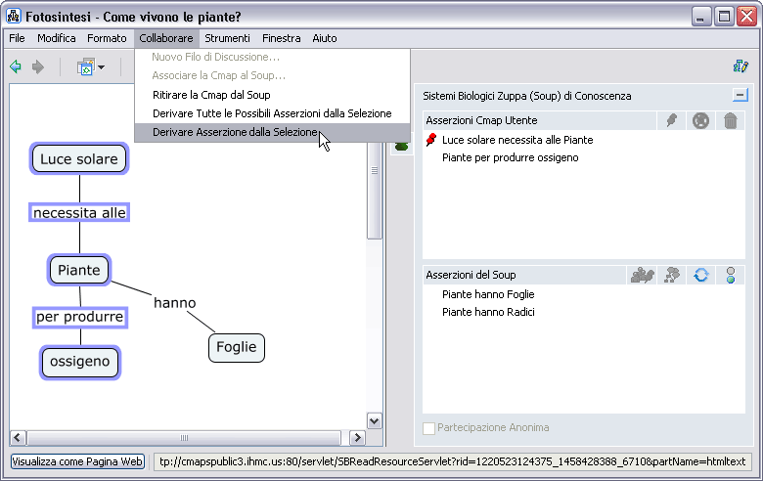Choose Ritirare la Cmap dal Soup
This screenshot has height=481, width=763.
[211, 95]
